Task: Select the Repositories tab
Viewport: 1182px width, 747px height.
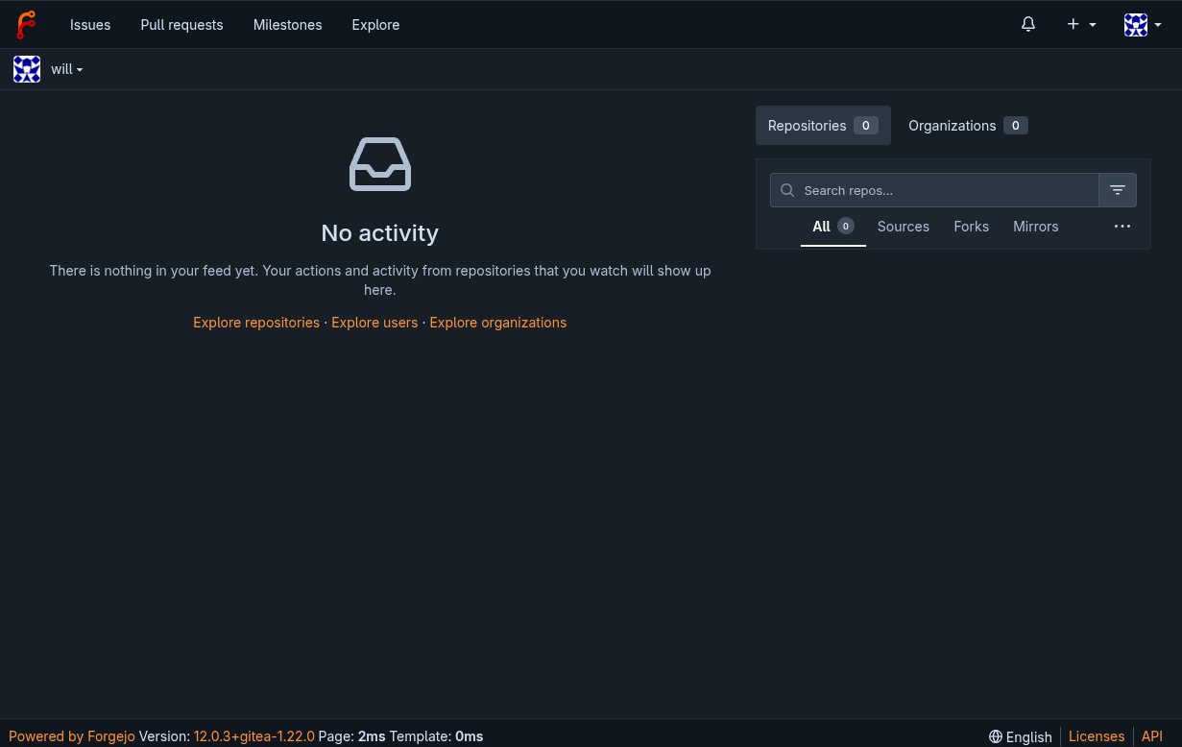Action: tap(823, 126)
